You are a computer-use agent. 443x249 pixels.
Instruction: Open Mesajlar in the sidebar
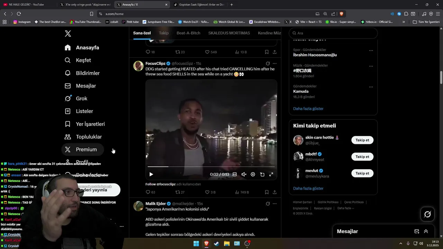click(x=81, y=86)
